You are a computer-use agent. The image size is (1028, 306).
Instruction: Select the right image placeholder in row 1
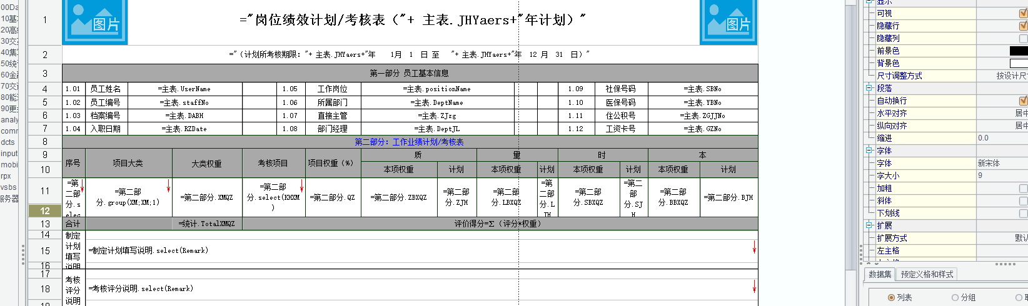(728, 21)
